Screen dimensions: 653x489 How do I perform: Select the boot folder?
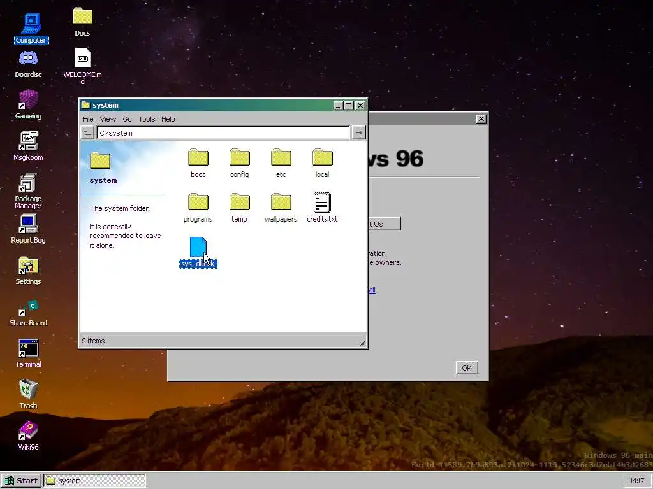(x=198, y=163)
